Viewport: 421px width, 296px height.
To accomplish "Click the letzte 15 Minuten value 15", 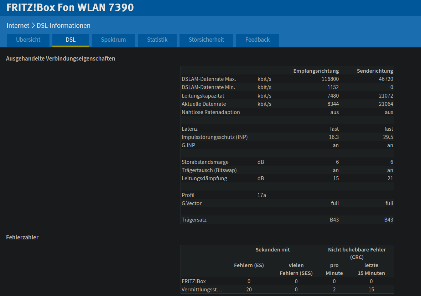I will coord(371,290).
